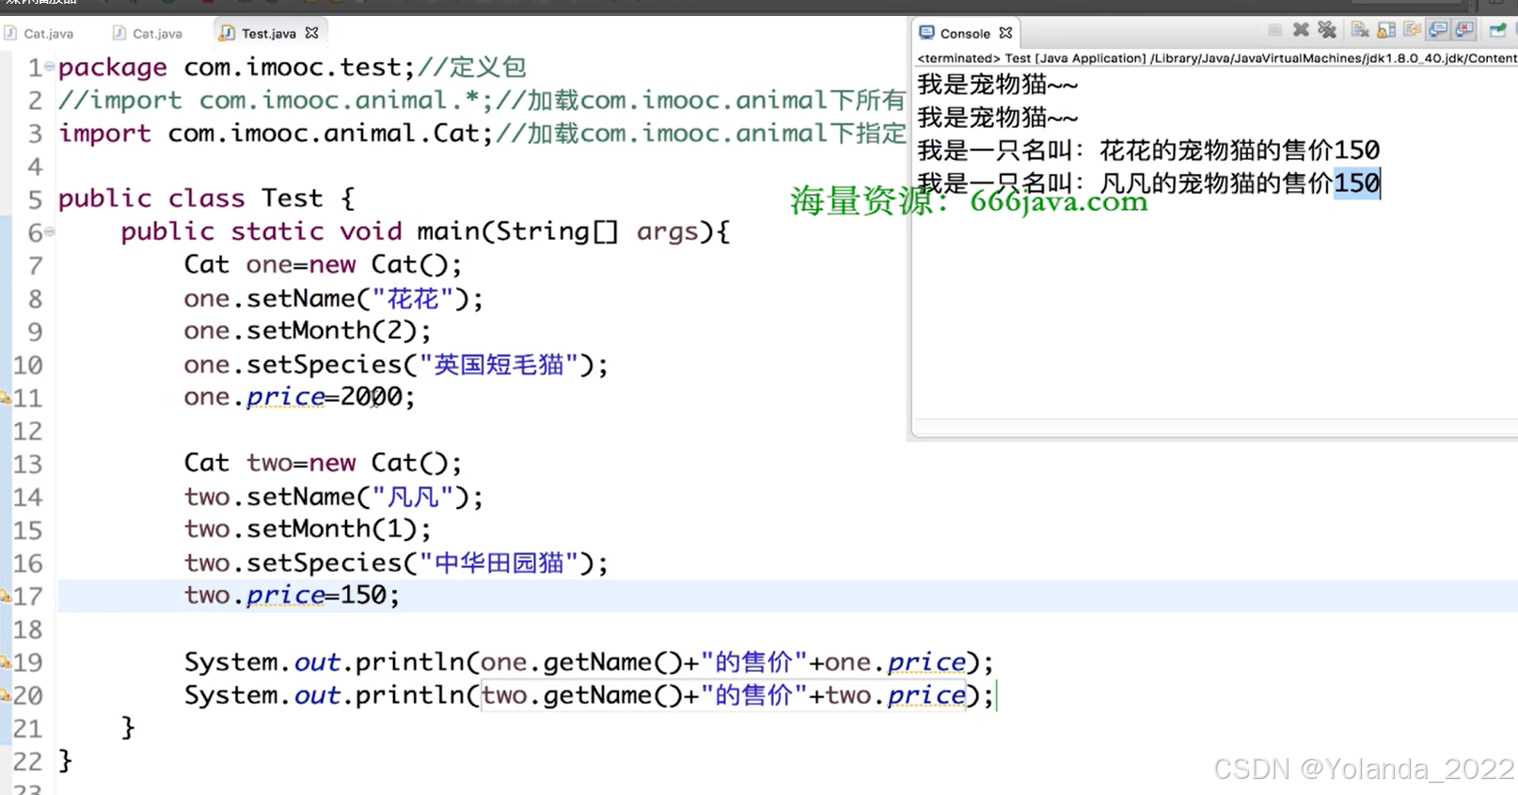This screenshot has height=795, width=1518.
Task: Click 'one.price=2000;' on line 11
Action: (x=299, y=397)
